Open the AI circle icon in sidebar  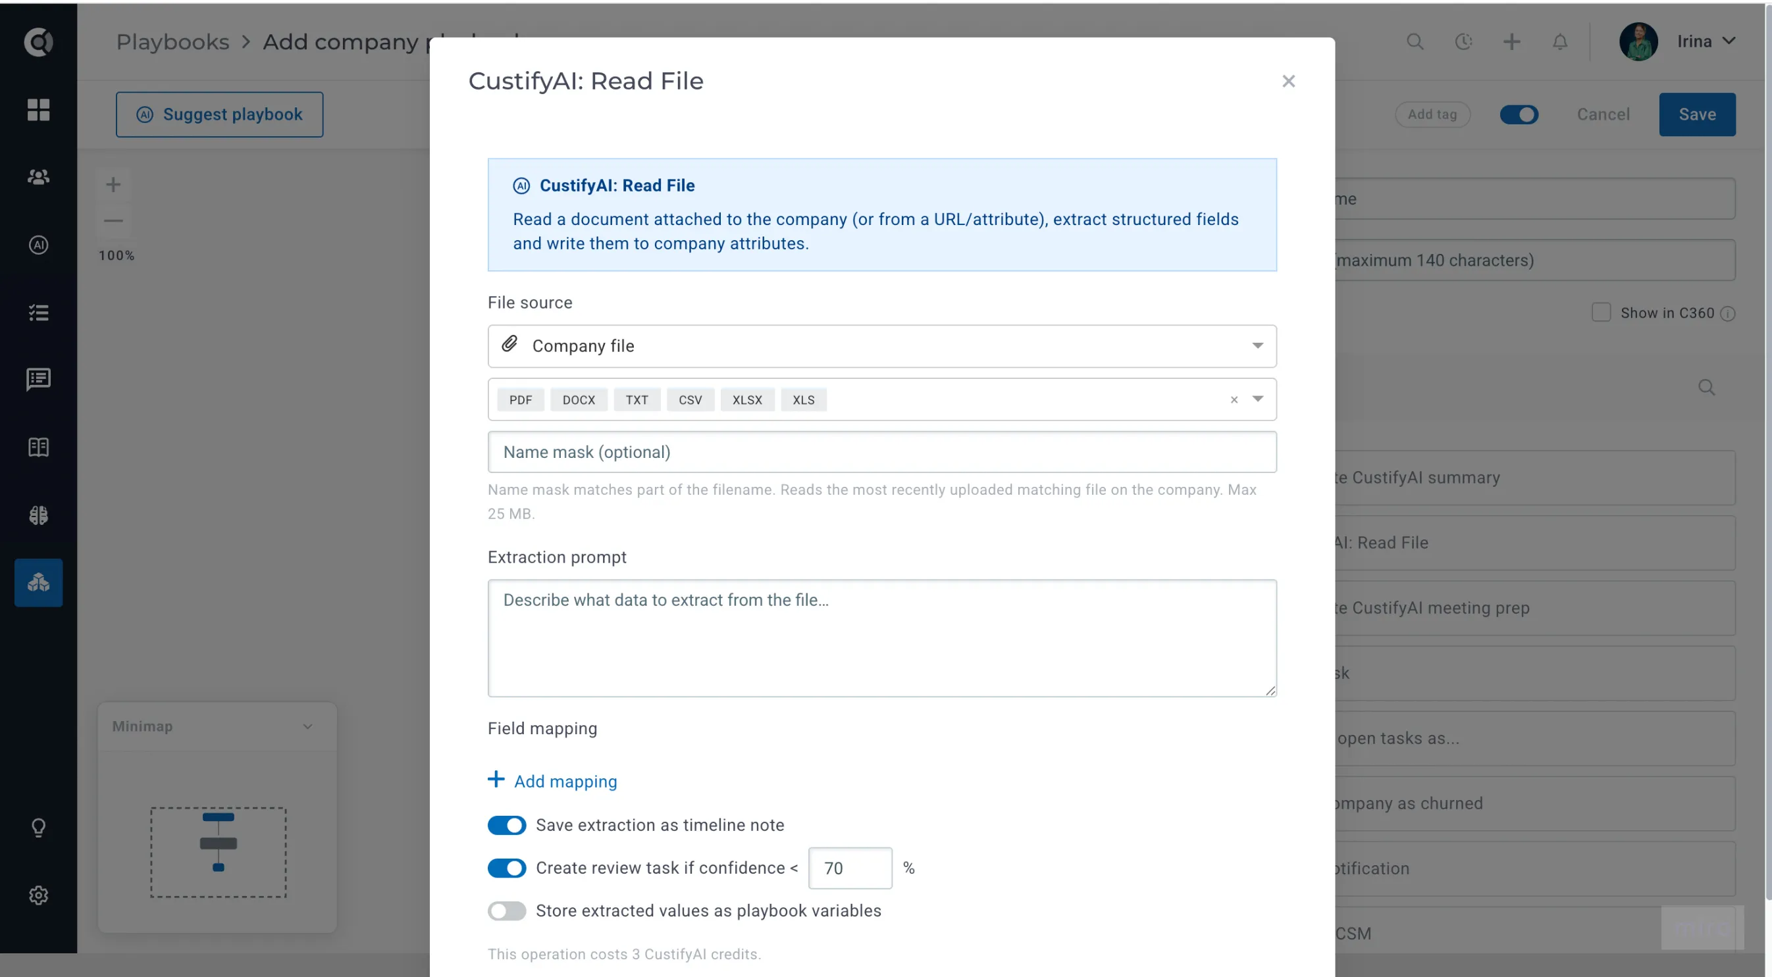[x=39, y=245]
